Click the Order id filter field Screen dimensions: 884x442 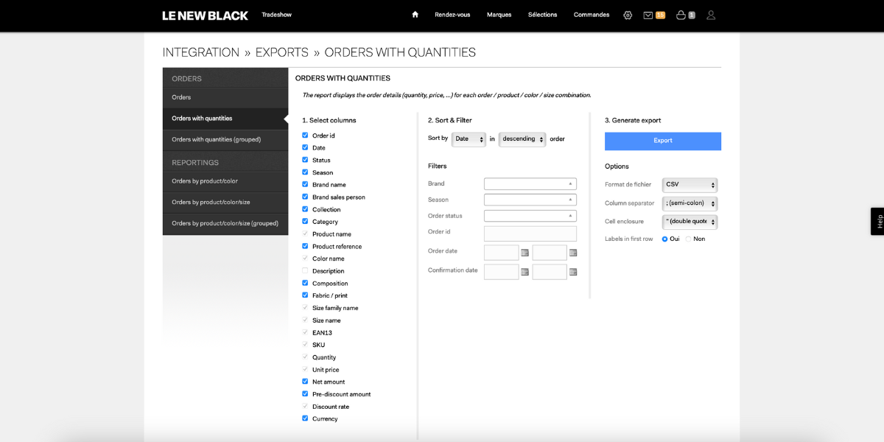[530, 234]
